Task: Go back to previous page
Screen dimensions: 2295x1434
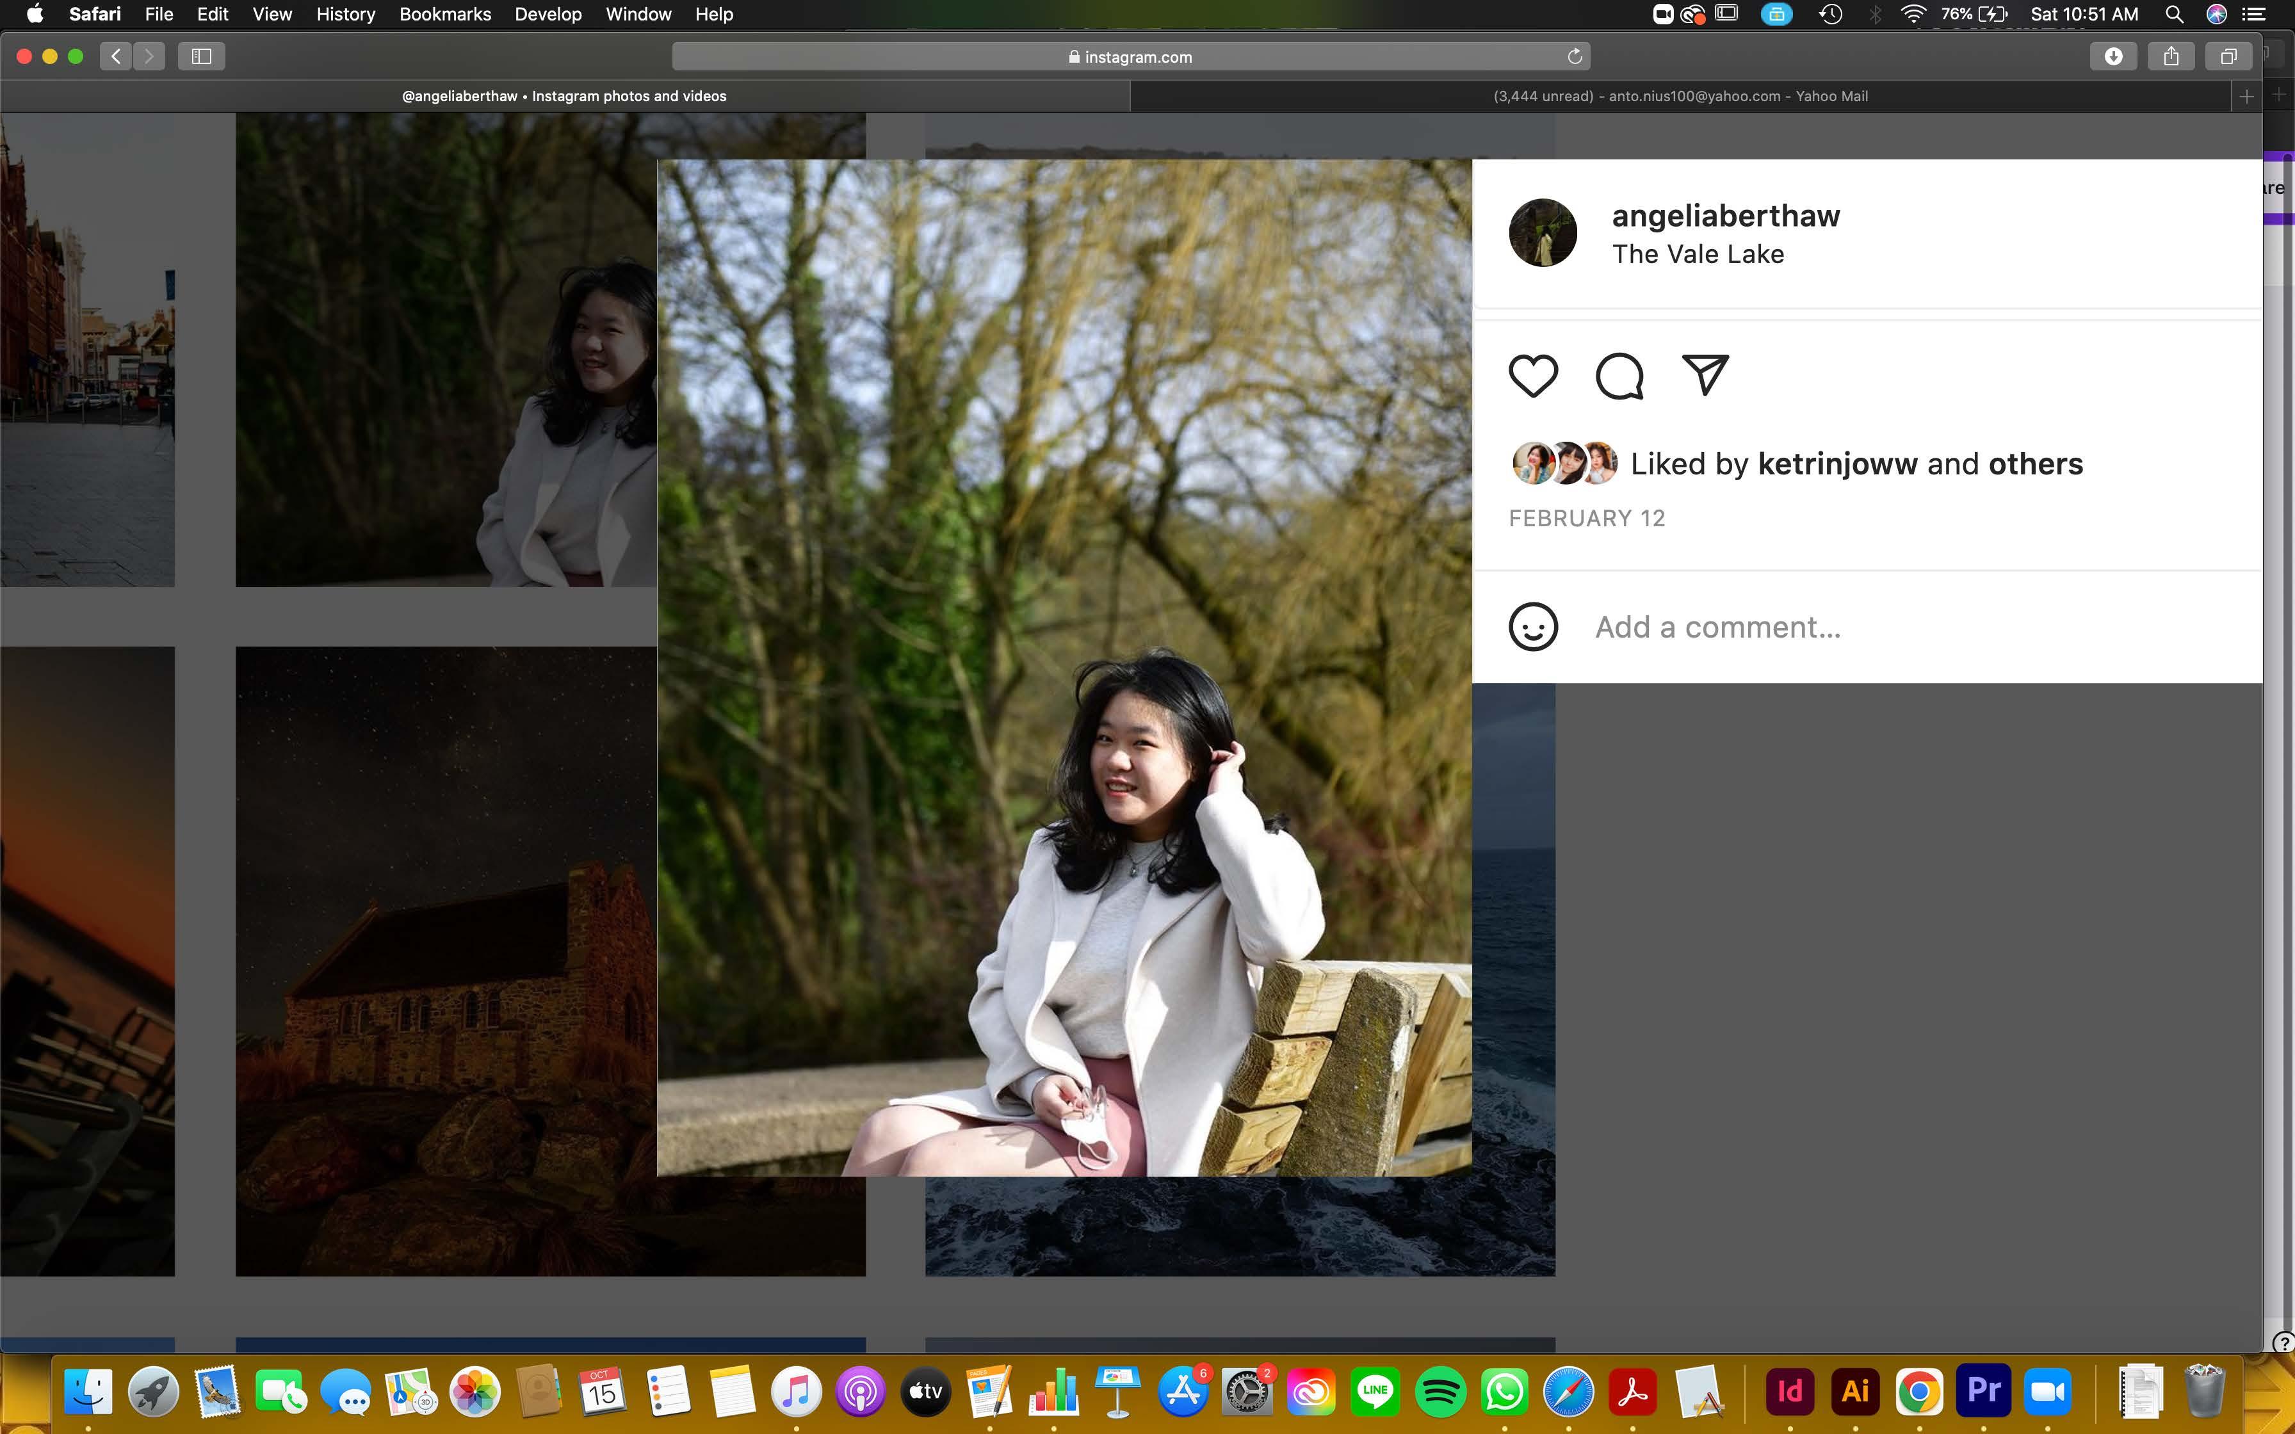Action: 116,57
